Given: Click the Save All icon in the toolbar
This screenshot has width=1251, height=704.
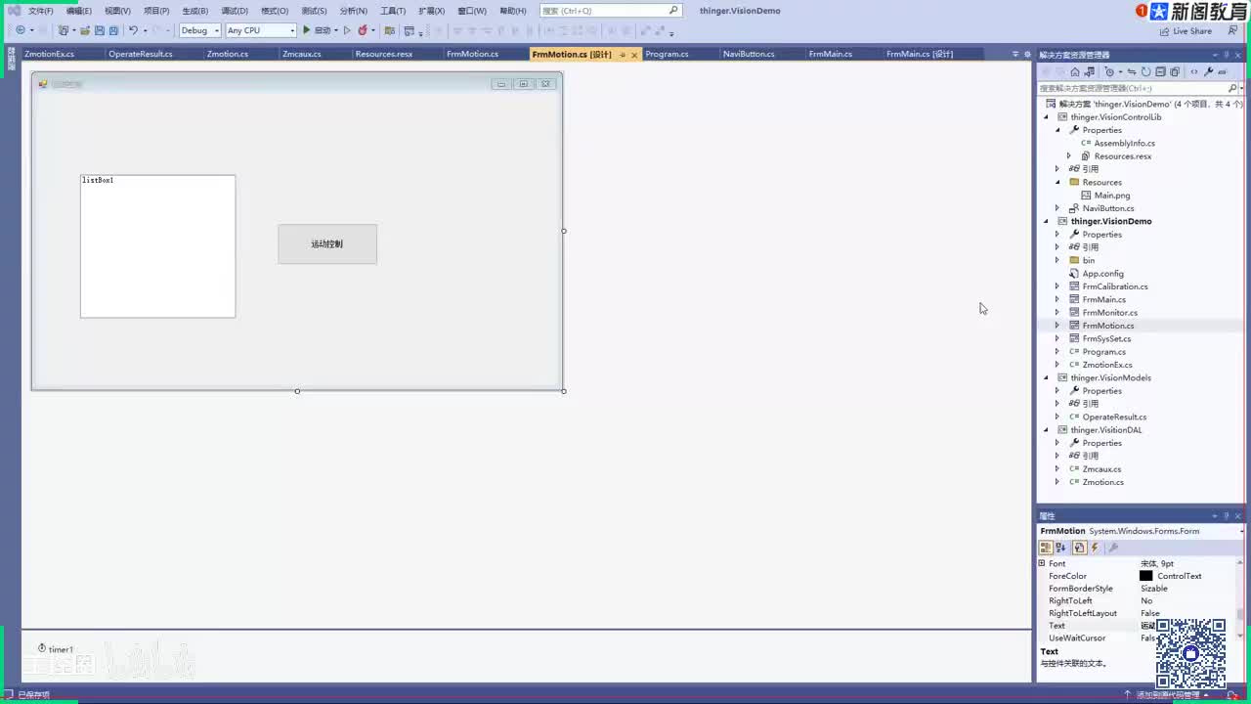Looking at the screenshot, I should (x=113, y=30).
